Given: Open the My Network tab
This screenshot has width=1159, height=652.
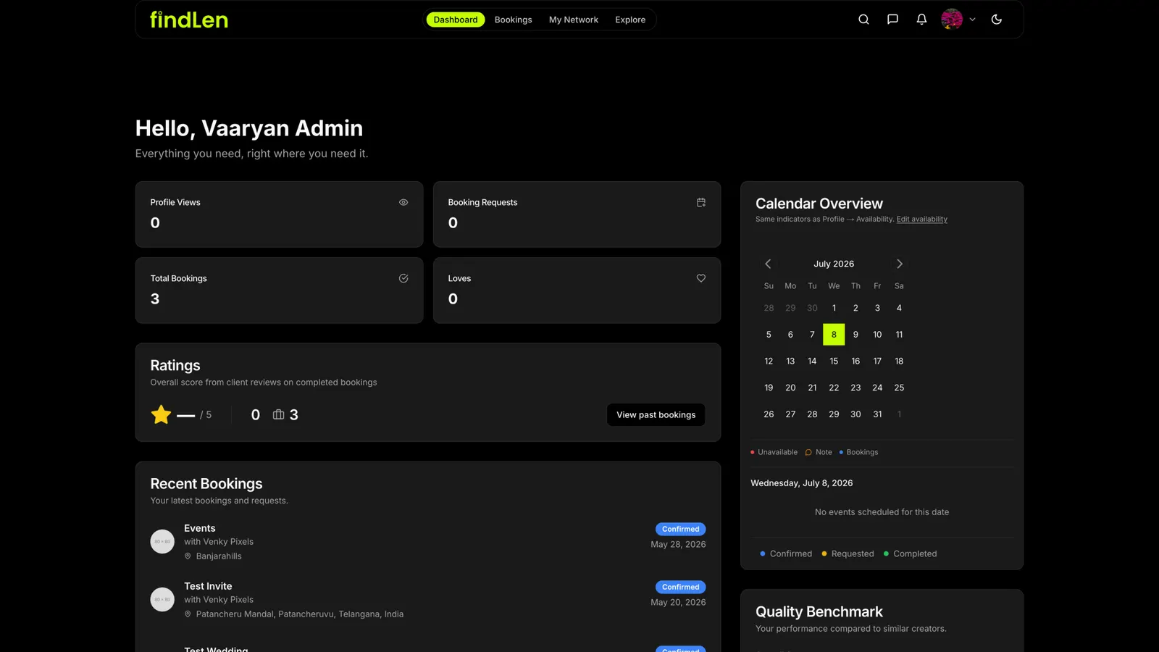Looking at the screenshot, I should point(574,20).
